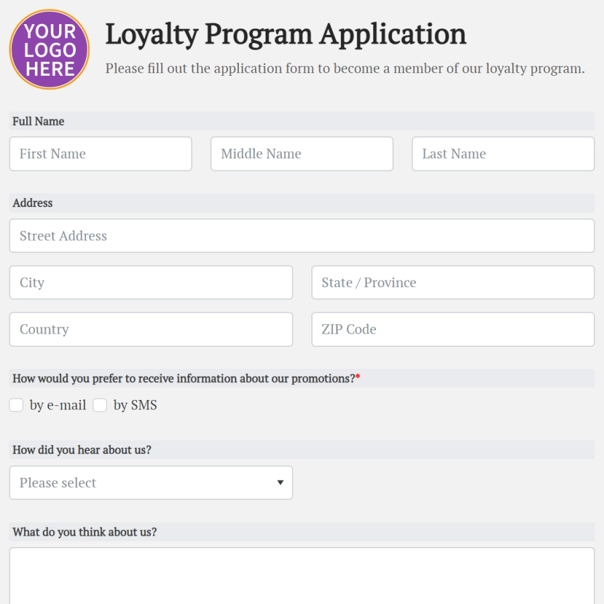The height and width of the screenshot is (604, 604).
Task: Select the Last Name text box
Action: tap(503, 154)
